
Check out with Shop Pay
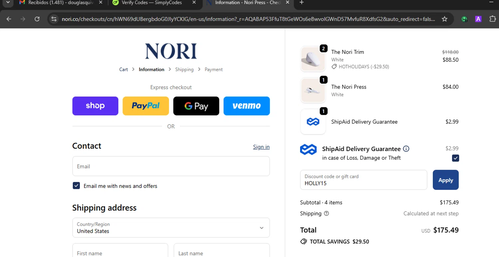[x=95, y=106]
